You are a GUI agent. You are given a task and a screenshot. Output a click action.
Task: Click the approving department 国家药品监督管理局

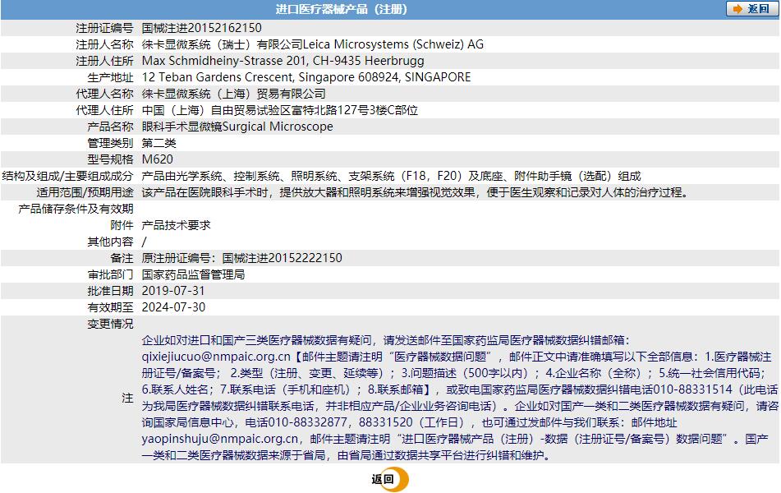[193, 274]
